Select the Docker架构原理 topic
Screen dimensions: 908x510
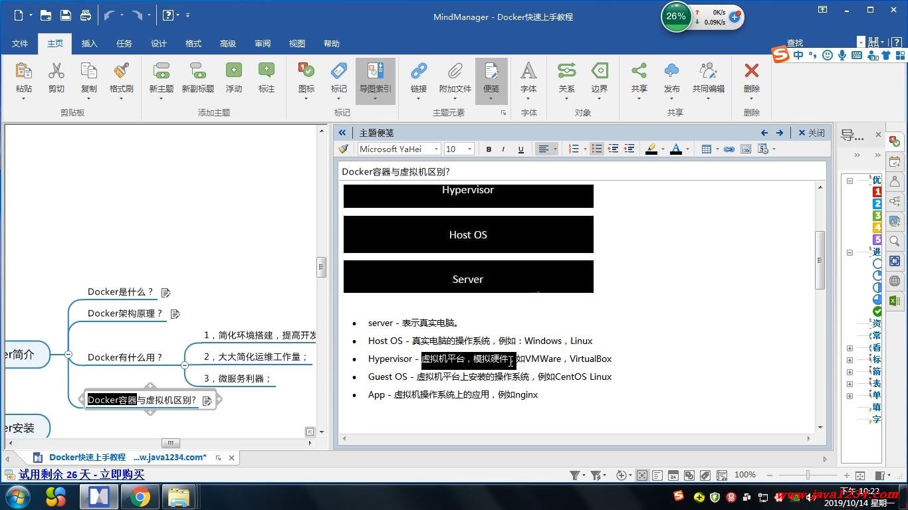coord(125,313)
